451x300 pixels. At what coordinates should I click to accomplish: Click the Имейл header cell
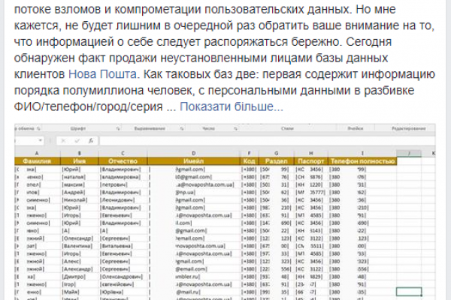point(194,161)
